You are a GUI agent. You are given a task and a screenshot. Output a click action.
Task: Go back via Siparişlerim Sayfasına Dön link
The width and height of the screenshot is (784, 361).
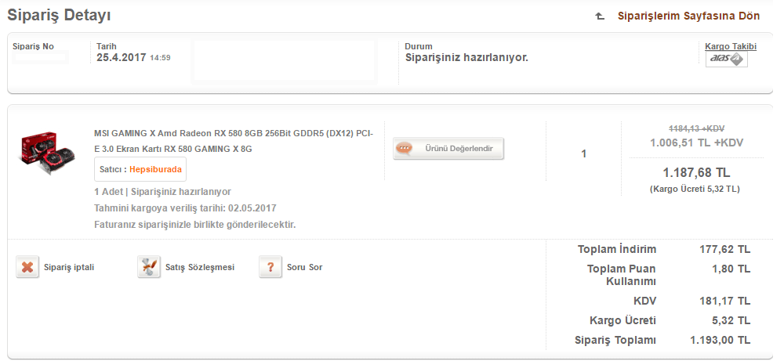point(688,16)
